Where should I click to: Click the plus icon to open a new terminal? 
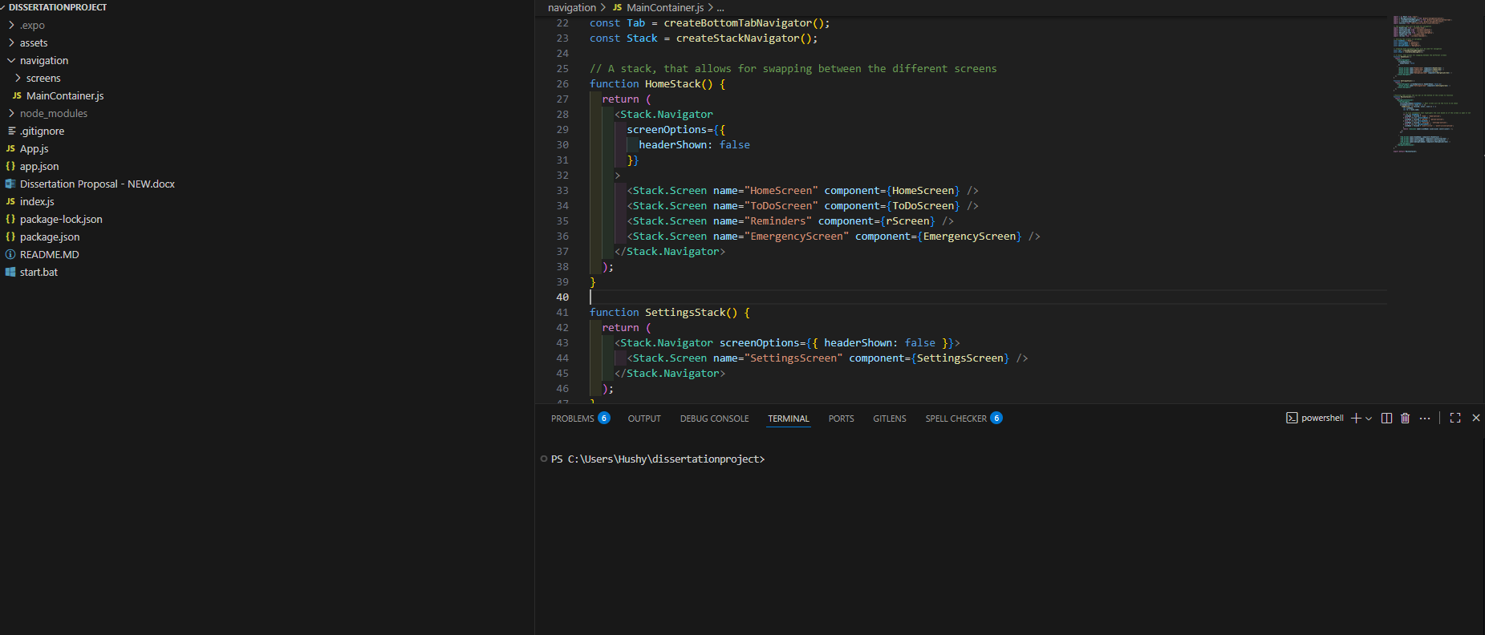[x=1356, y=419]
